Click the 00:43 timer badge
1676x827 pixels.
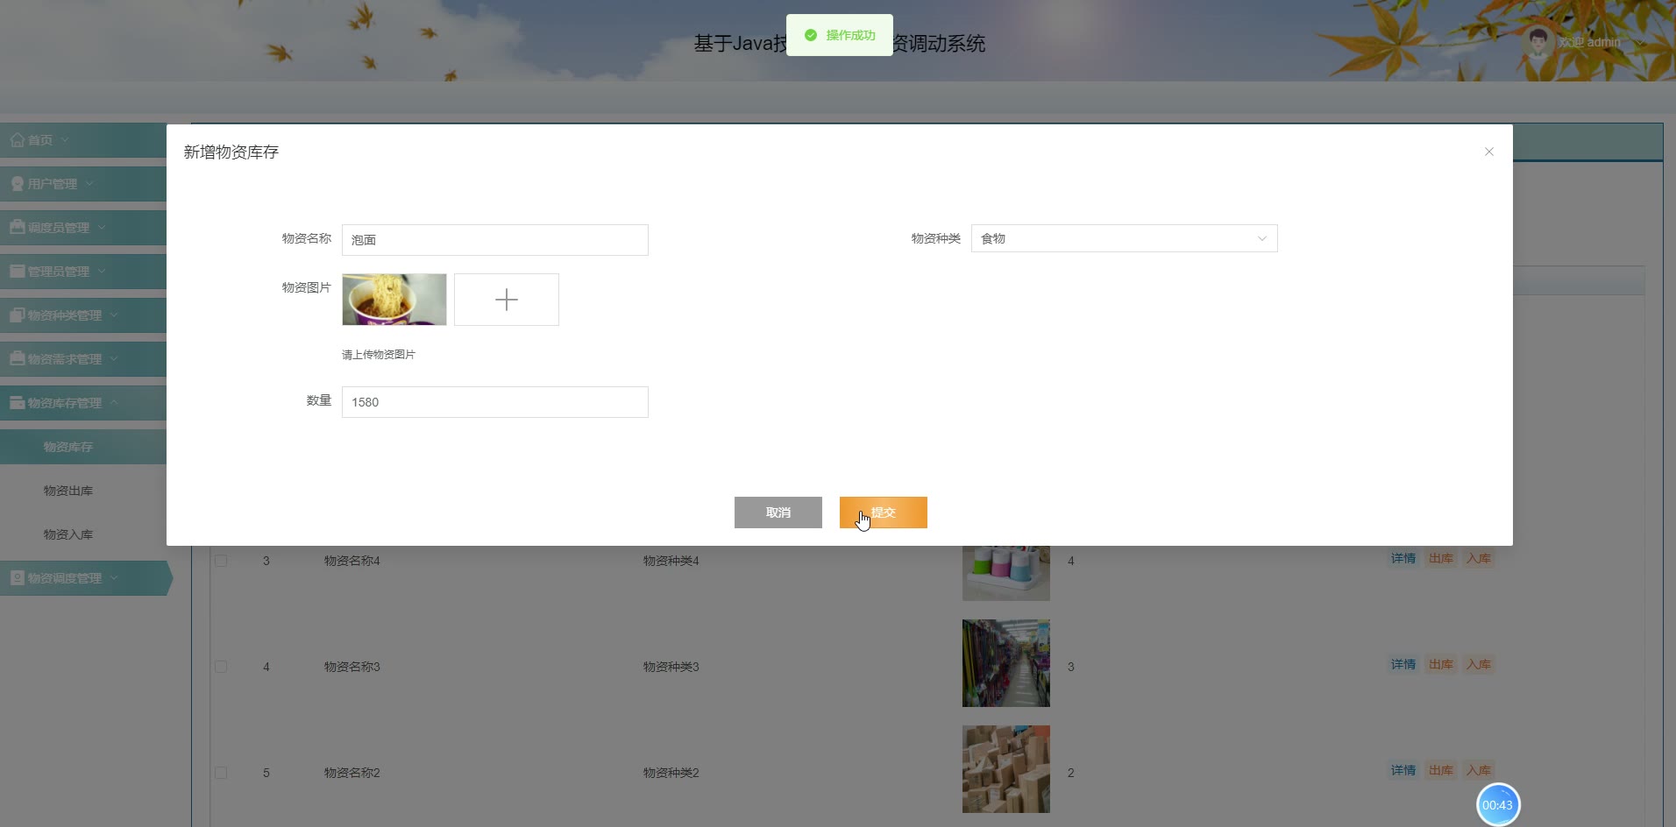pos(1497,805)
